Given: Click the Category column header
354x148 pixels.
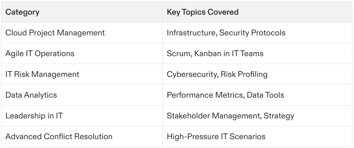Looking at the screenshot, I should pos(82,12).
